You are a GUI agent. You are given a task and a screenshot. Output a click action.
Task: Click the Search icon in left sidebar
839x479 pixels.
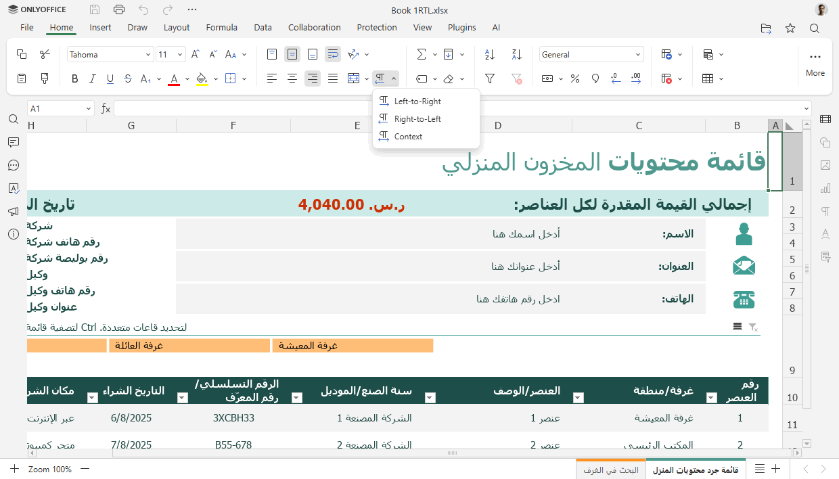coord(14,119)
